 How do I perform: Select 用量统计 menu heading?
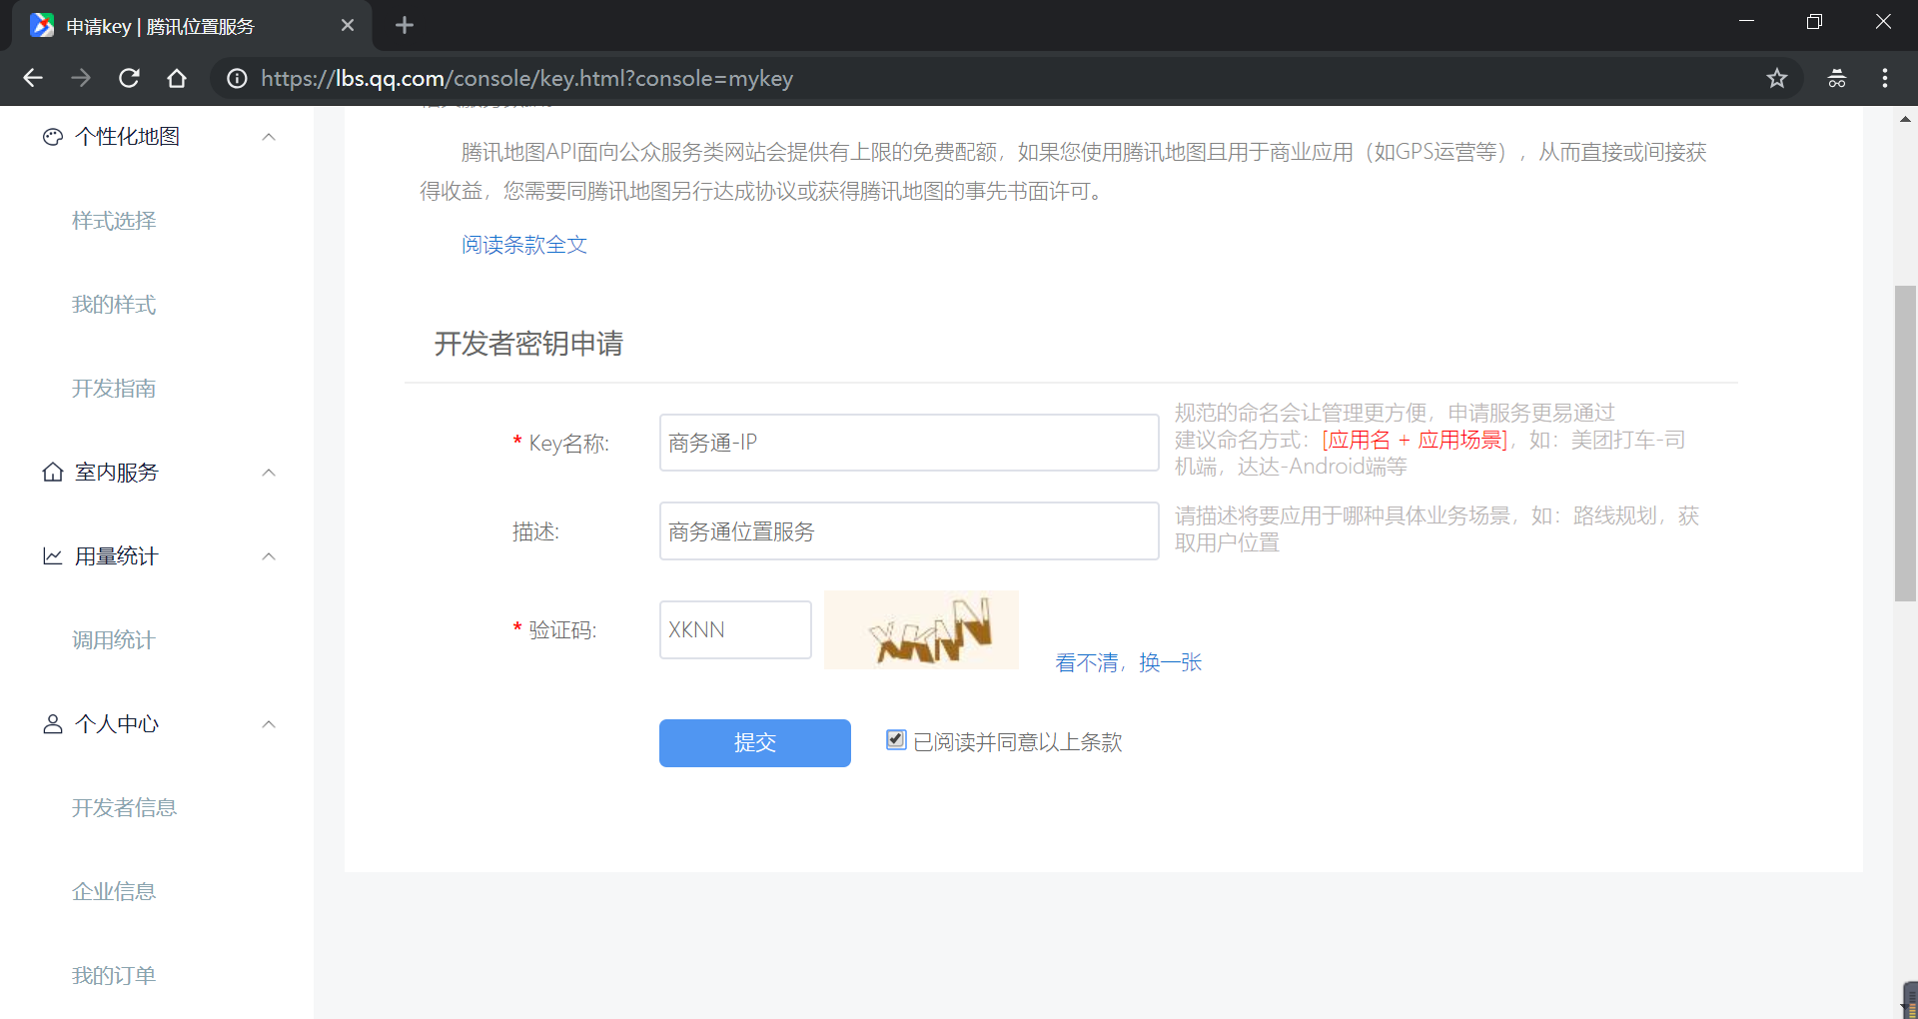tap(117, 555)
